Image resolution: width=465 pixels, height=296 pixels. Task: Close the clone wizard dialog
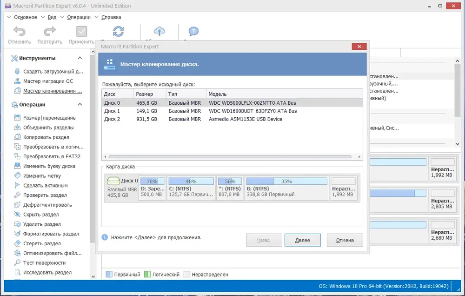click(359, 47)
